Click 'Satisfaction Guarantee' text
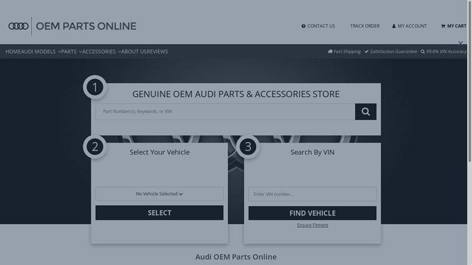472x265 pixels. click(394, 51)
